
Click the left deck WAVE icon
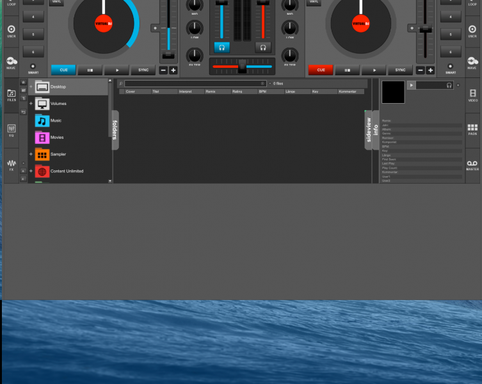[12, 63]
